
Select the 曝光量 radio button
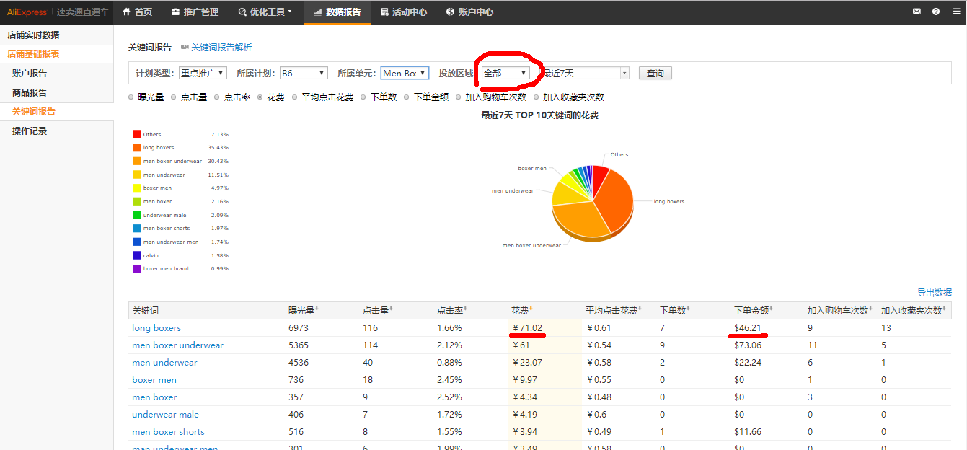[x=131, y=97]
